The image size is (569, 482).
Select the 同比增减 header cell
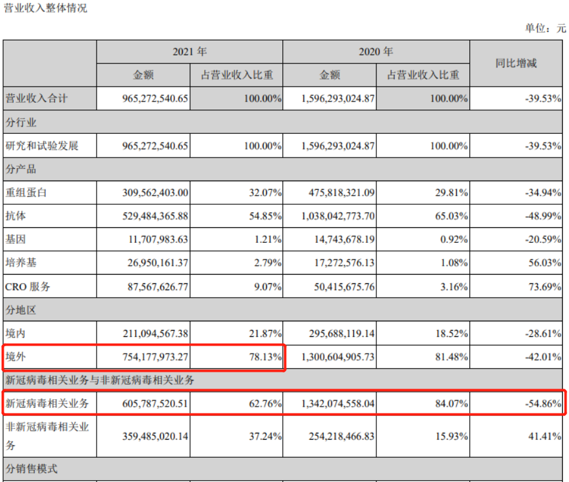click(x=517, y=63)
